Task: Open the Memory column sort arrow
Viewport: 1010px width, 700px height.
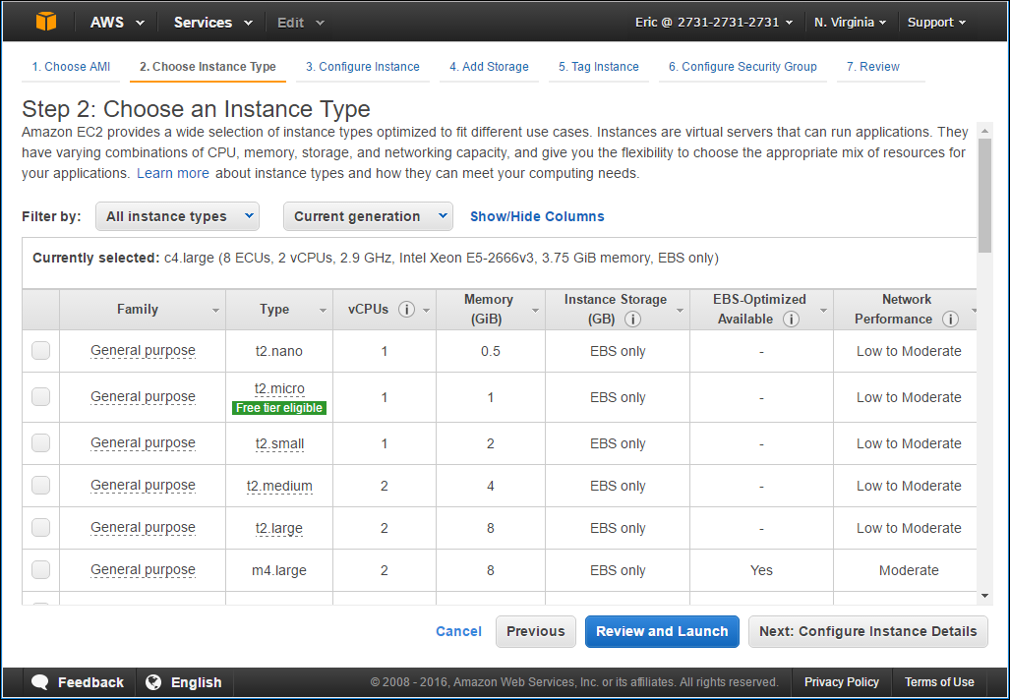Action: pyautogui.click(x=535, y=311)
